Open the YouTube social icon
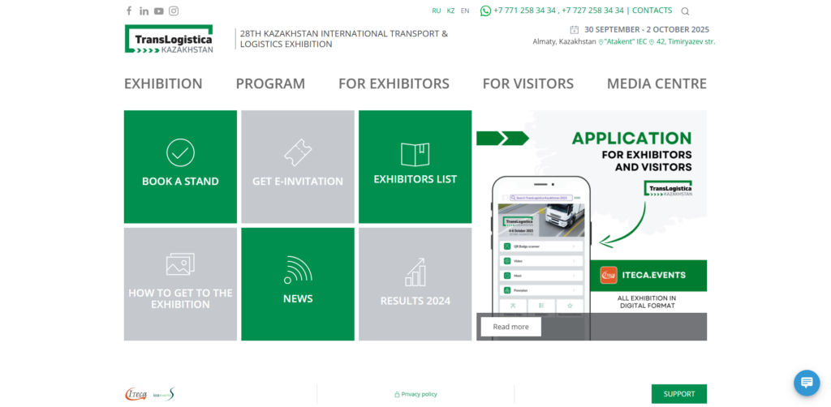The image size is (831, 407). pos(159,11)
